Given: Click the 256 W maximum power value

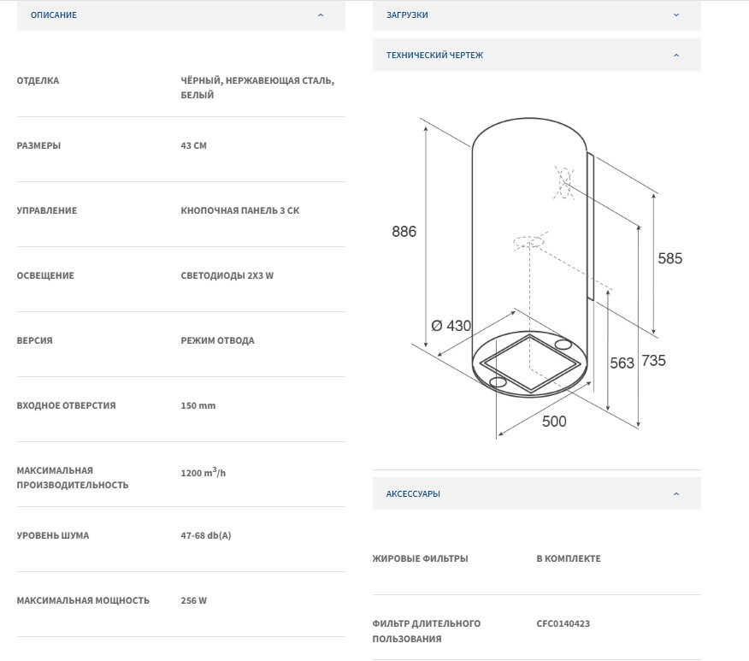Looking at the screenshot, I should [x=193, y=601].
